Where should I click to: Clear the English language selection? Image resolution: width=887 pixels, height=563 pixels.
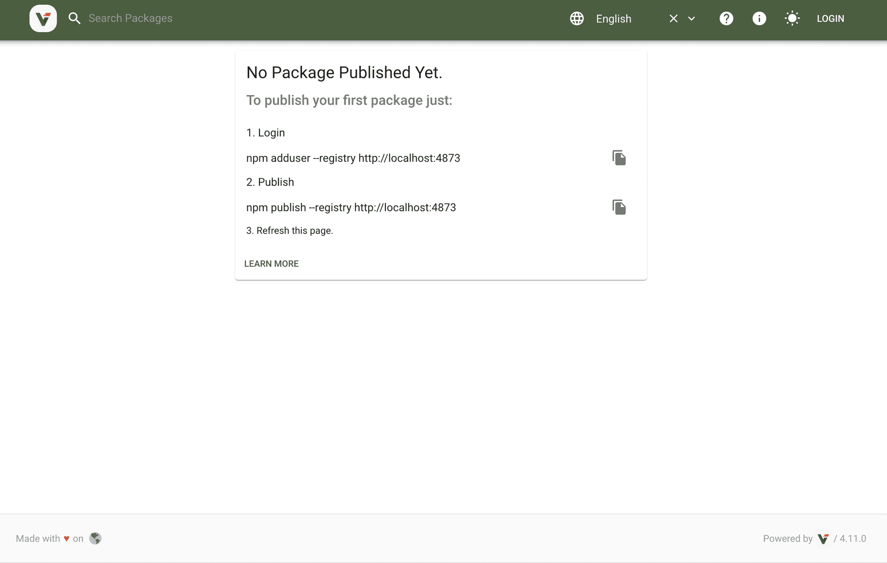click(x=673, y=19)
